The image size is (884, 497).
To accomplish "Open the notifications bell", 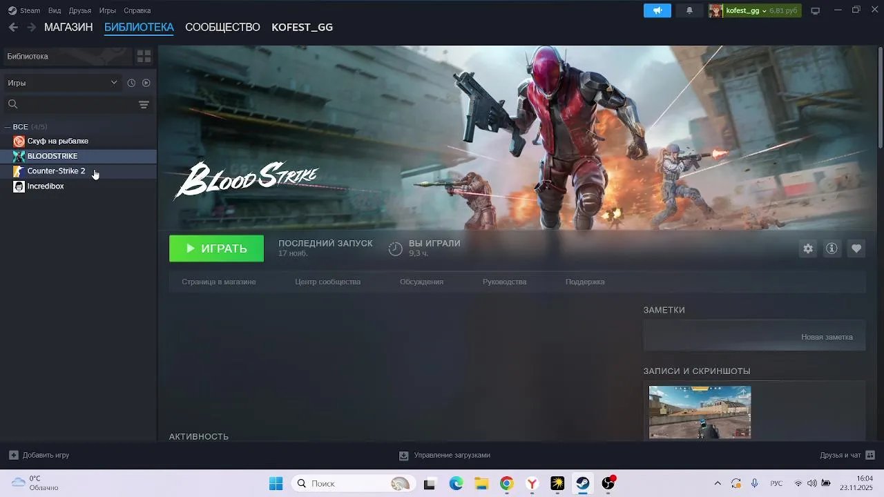I will tap(689, 10).
